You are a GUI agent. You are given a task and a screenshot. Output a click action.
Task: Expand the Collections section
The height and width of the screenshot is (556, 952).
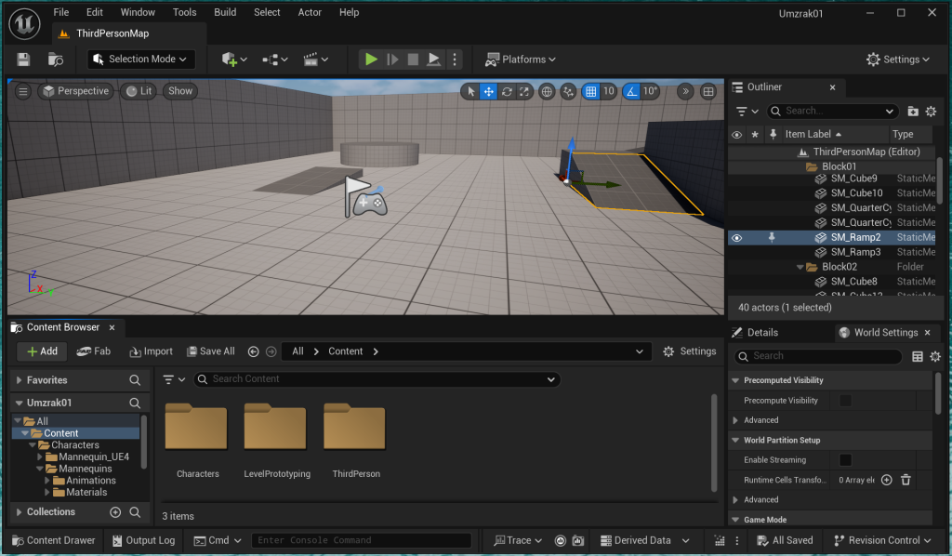[19, 512]
